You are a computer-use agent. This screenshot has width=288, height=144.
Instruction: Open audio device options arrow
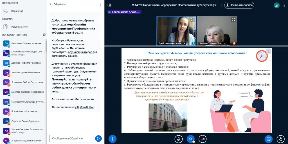193,142
